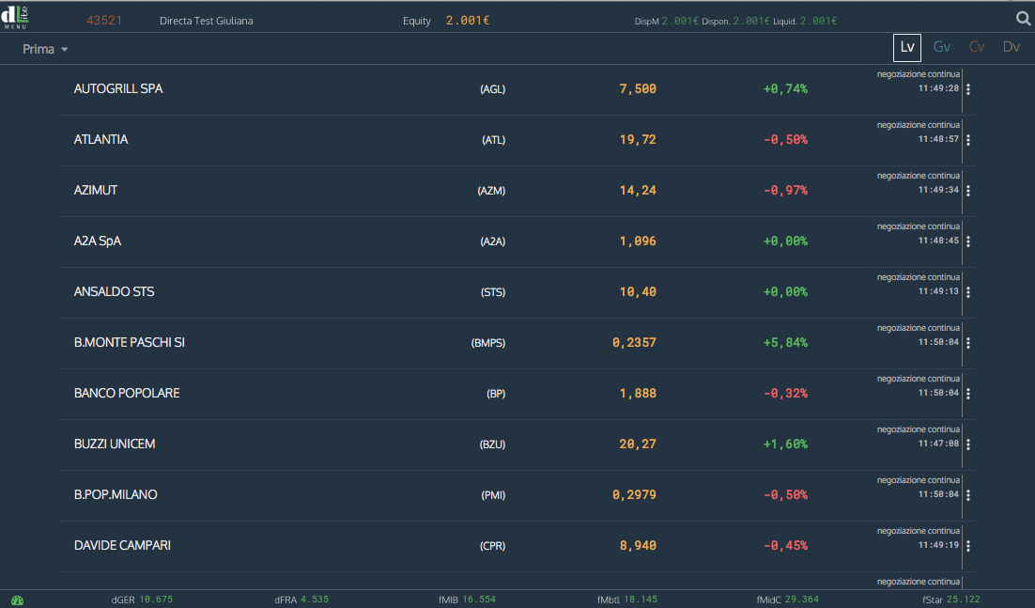The height and width of the screenshot is (608, 1035).
Task: Select the AZIMUT stock name
Action: click(96, 190)
